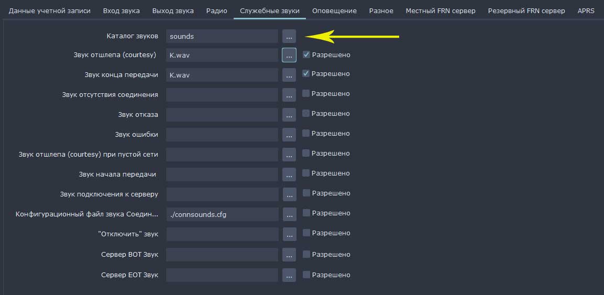
Task: Click the browse button for Звук отказа
Action: pyautogui.click(x=289, y=114)
